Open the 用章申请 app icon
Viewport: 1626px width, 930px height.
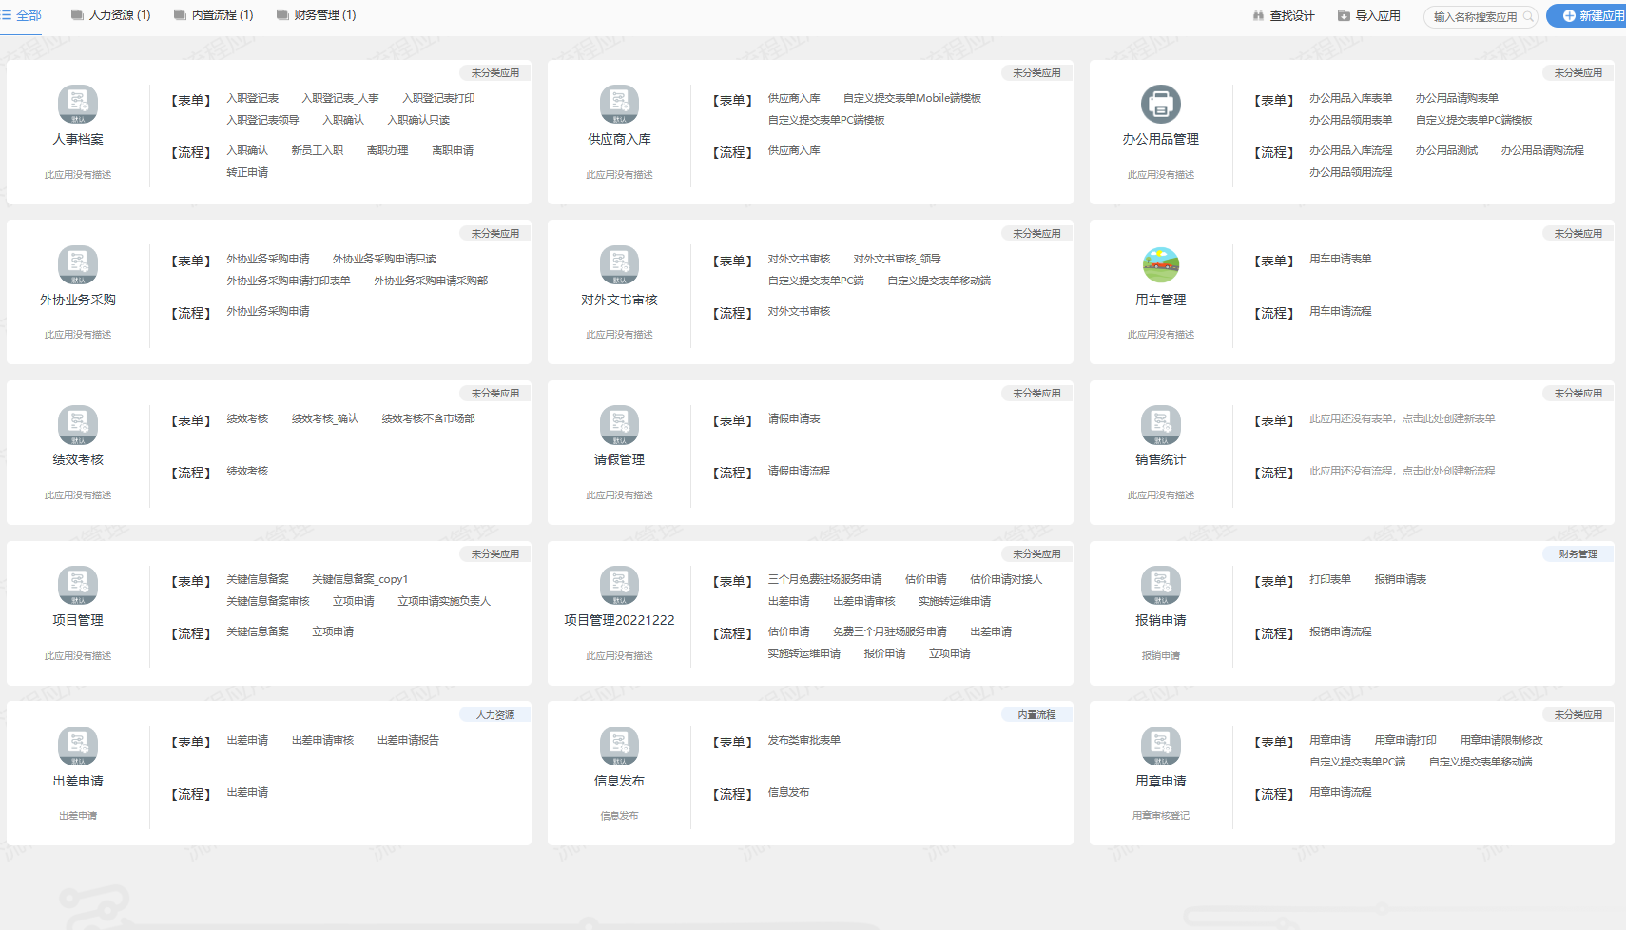click(1161, 746)
